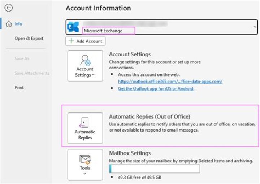Click the Automatic Replies (Out of Office) heading

click(149, 116)
